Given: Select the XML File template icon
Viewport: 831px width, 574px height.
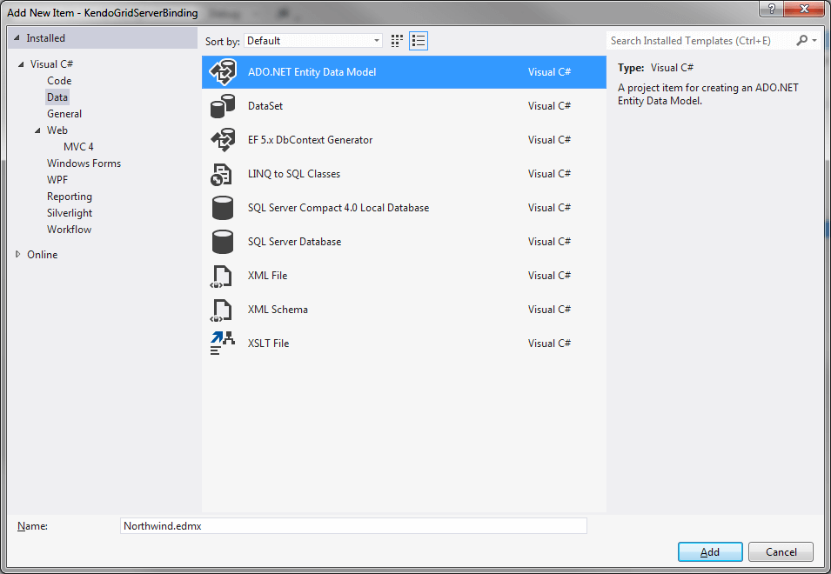Looking at the screenshot, I should point(223,275).
